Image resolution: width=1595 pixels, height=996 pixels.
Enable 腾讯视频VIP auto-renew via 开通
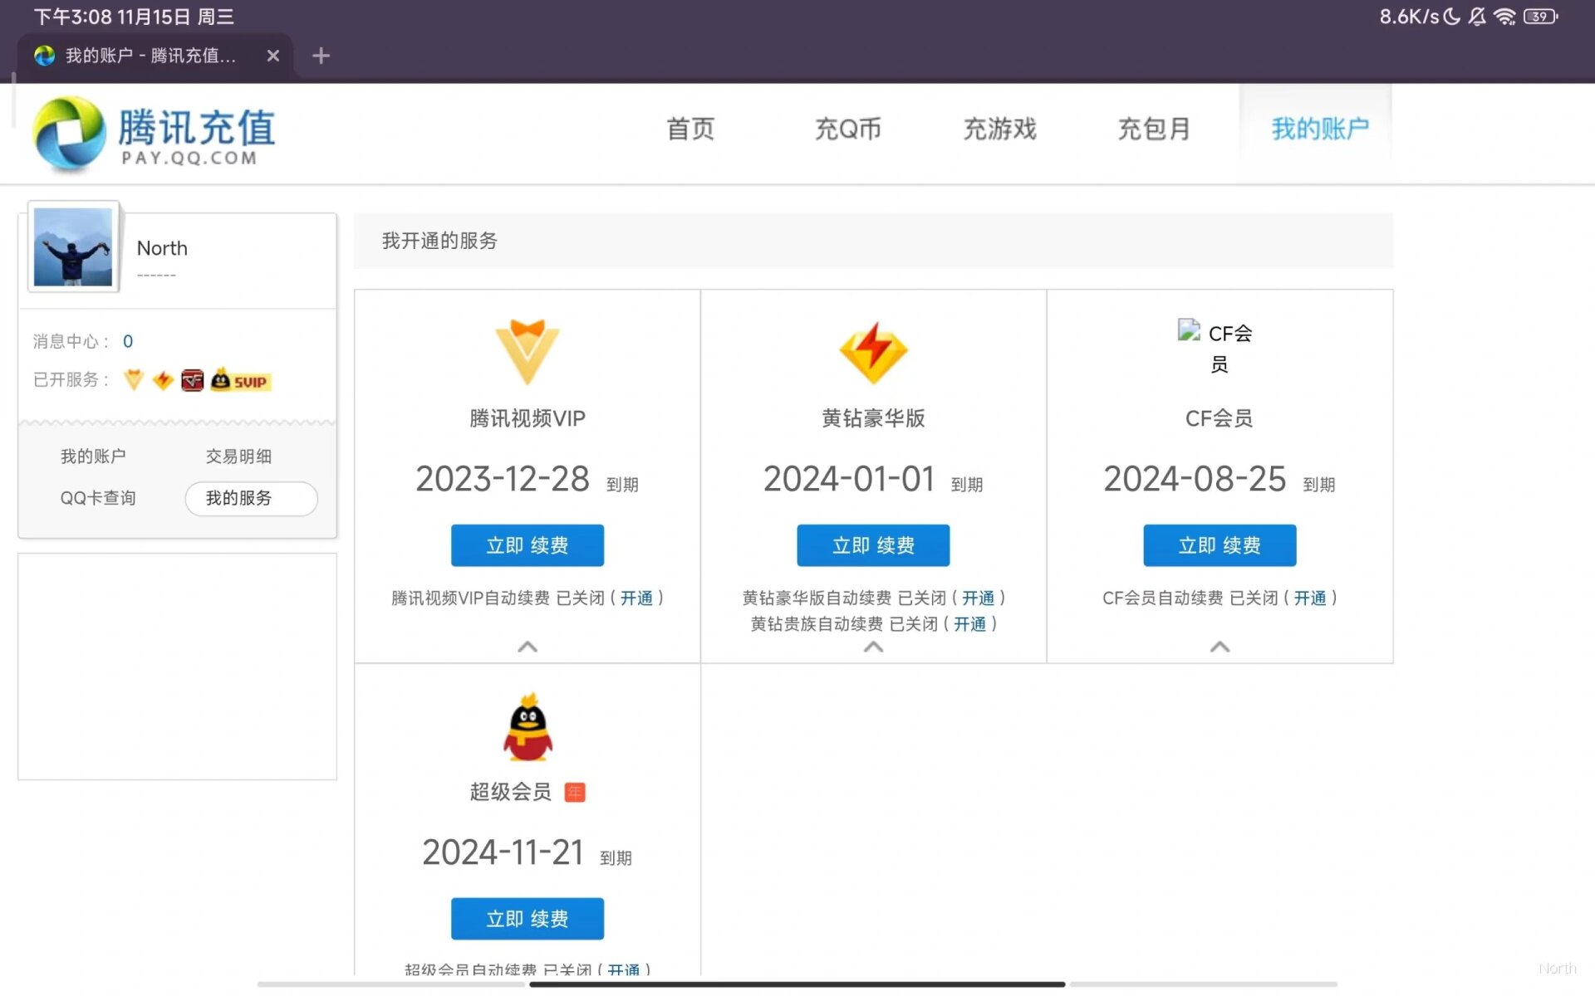coord(636,598)
